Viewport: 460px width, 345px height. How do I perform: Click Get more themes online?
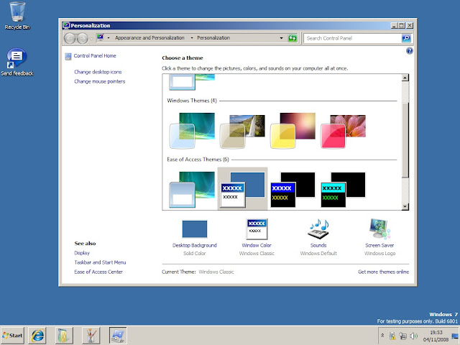[x=383, y=272]
